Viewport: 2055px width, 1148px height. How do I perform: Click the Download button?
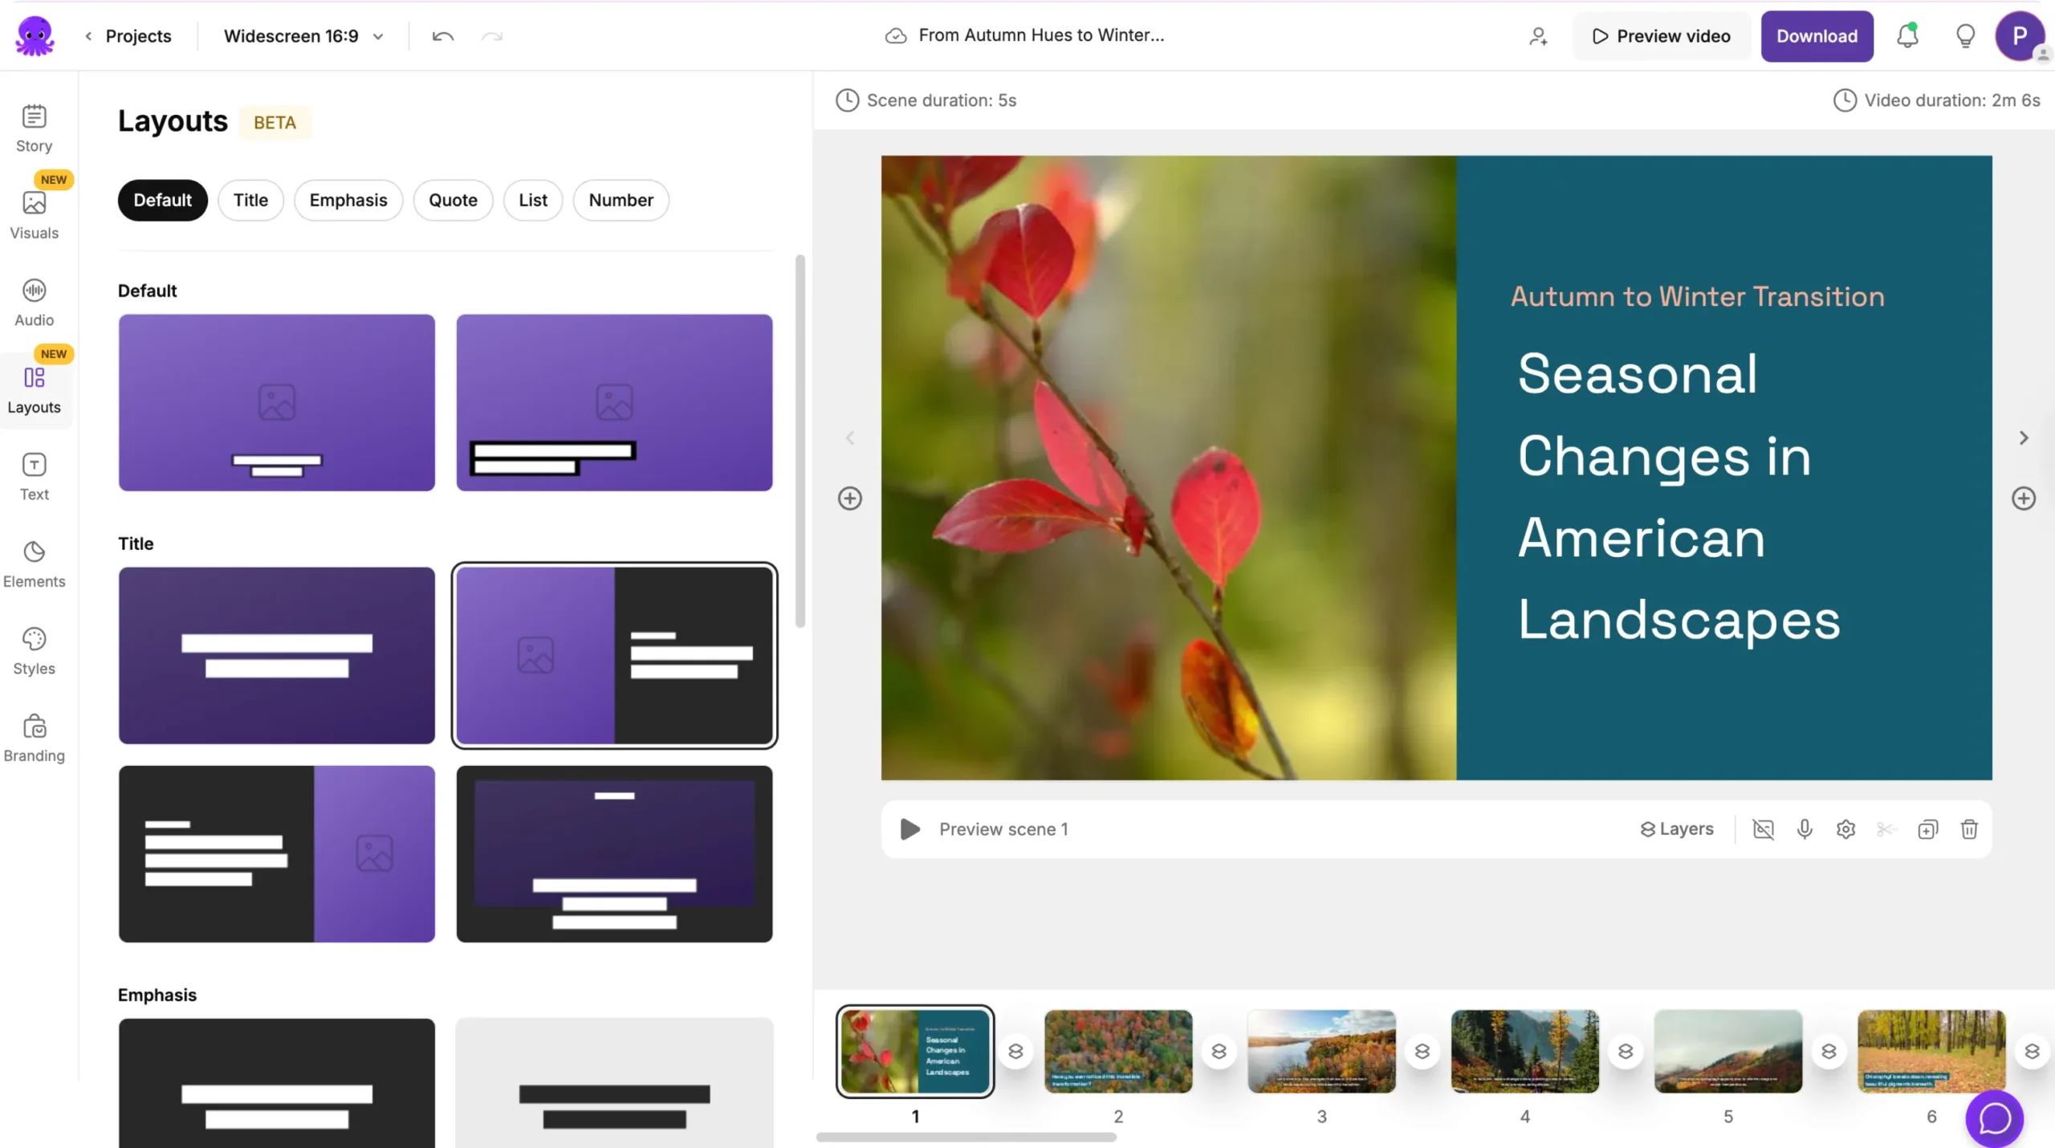1817,36
